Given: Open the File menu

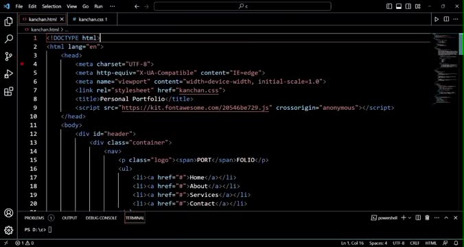Looking at the screenshot, I should [19, 6].
